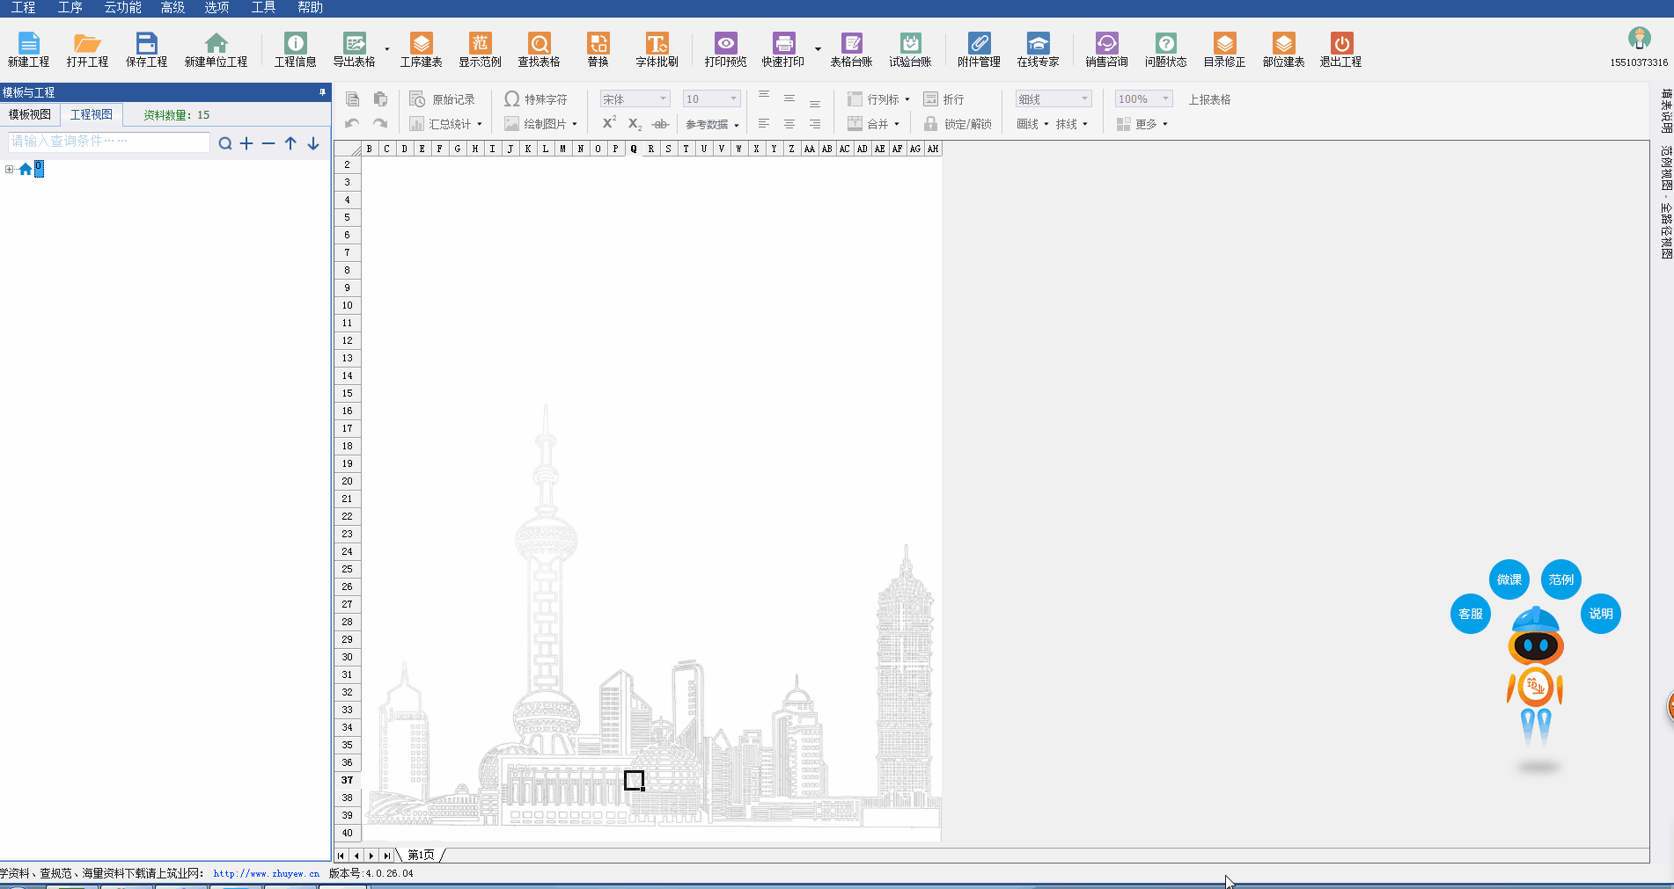The image size is (1674, 889).
Task: Open the zhuyew.cn website link
Action: 266,873
